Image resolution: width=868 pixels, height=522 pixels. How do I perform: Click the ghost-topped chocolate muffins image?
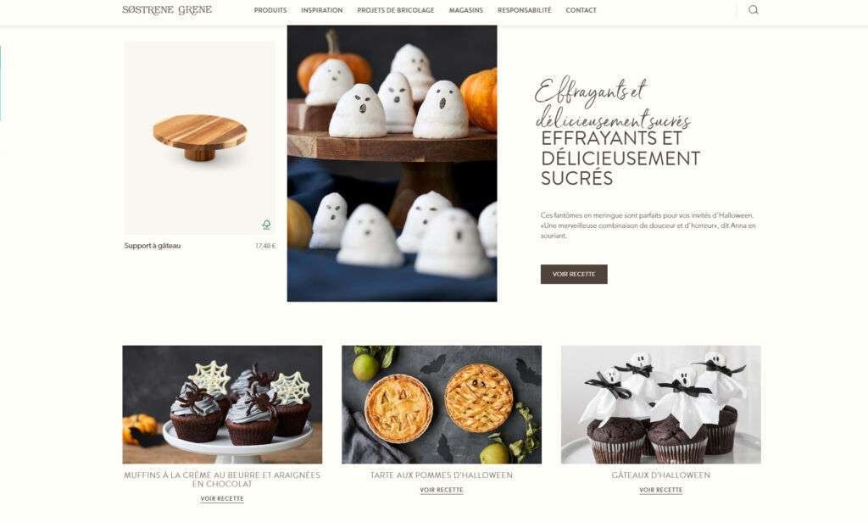(660, 405)
